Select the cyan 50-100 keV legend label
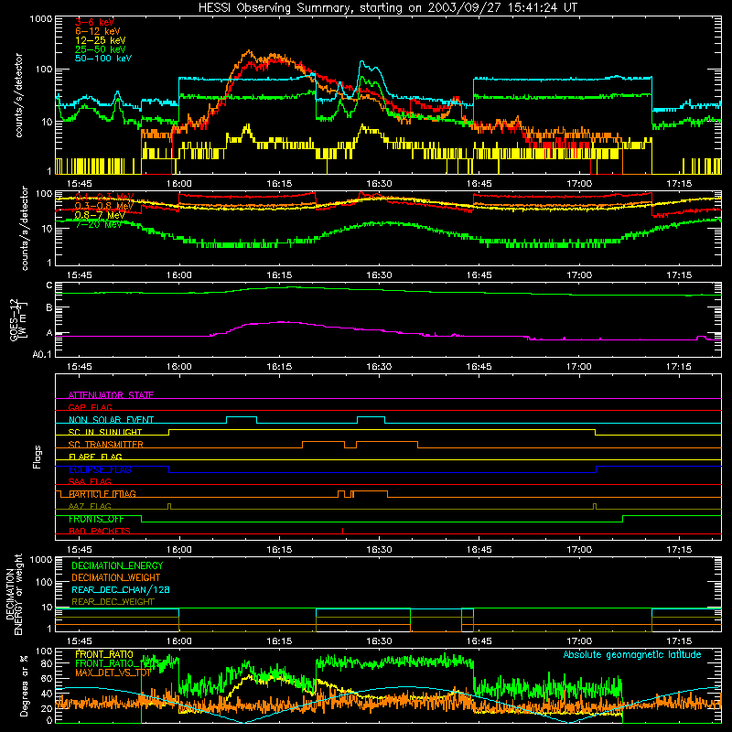 [x=103, y=59]
